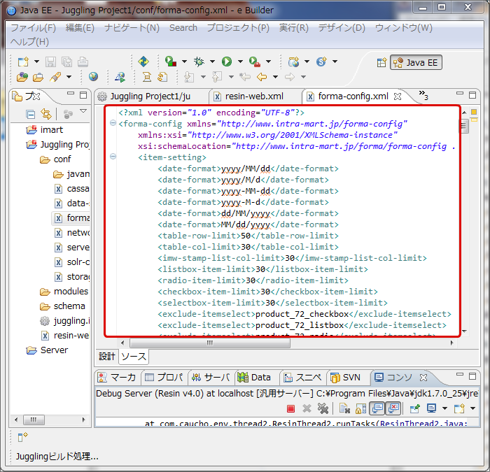Open the Debug dropdown arrow
The image size is (490, 472).
click(x=213, y=62)
